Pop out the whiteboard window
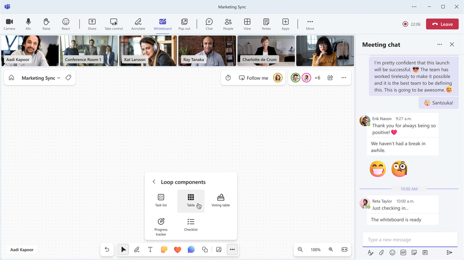 (184, 24)
